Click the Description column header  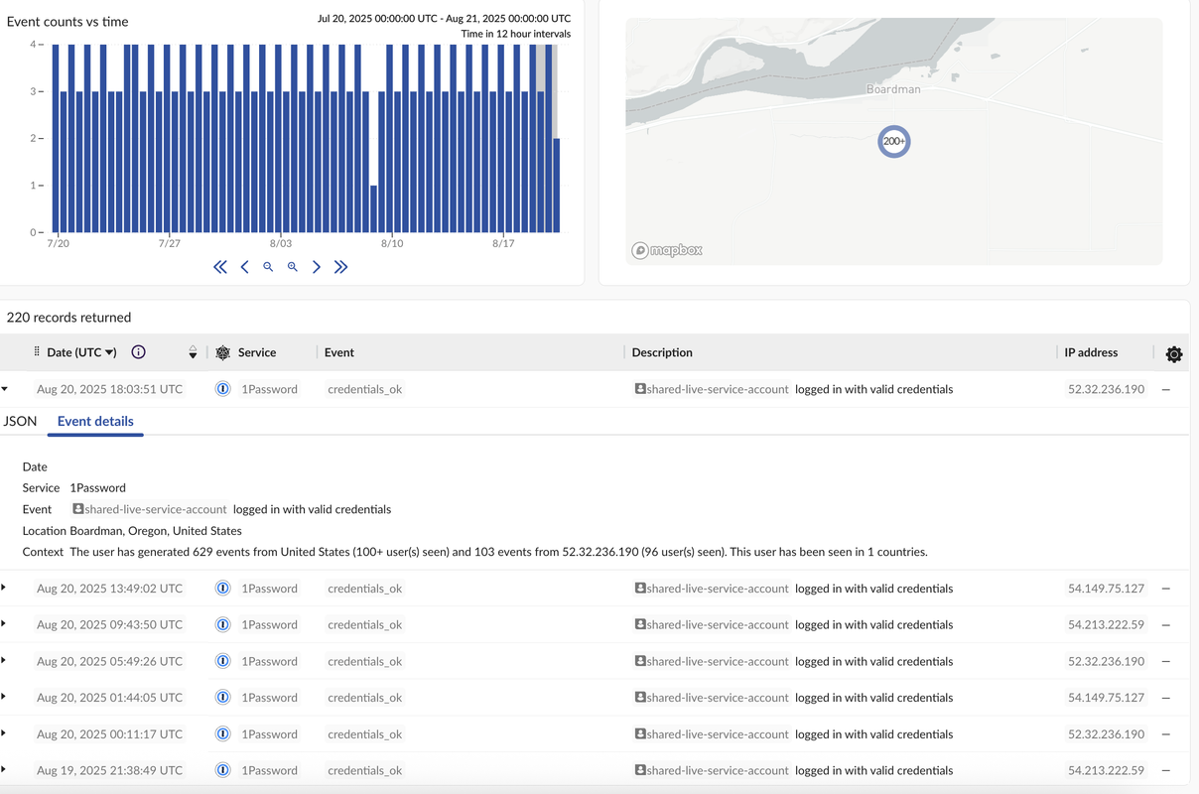662,352
